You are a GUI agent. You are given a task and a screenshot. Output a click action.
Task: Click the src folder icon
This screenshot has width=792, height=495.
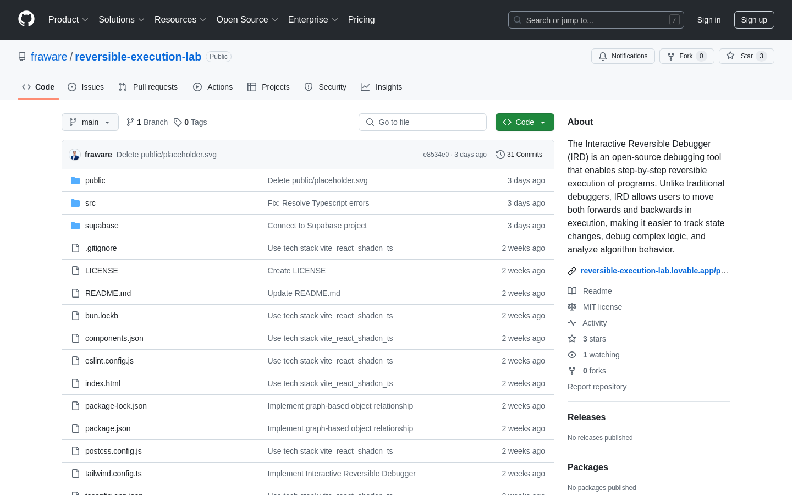[75, 203]
